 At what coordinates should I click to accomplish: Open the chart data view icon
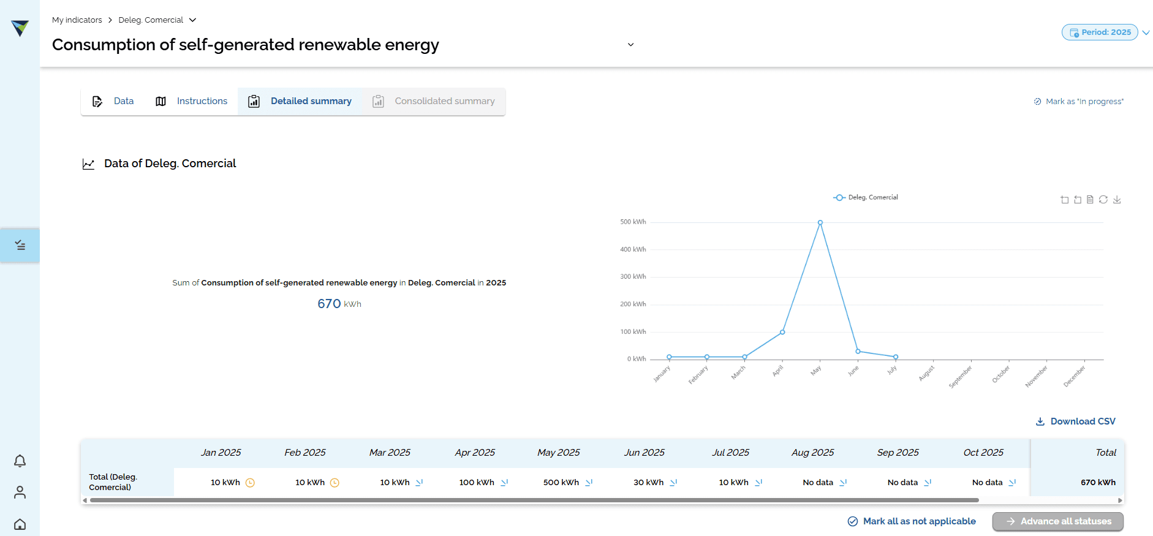(x=1090, y=200)
